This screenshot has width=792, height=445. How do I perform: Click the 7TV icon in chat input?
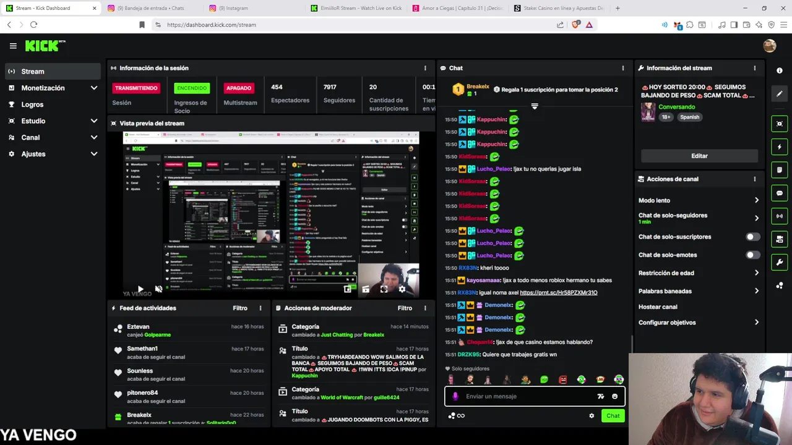pos(600,396)
